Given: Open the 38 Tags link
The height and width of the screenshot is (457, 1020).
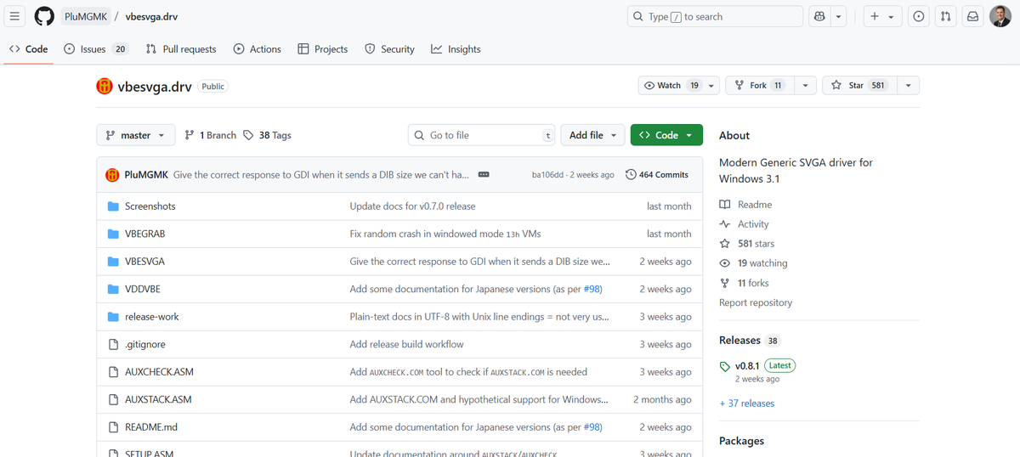Looking at the screenshot, I should [267, 135].
